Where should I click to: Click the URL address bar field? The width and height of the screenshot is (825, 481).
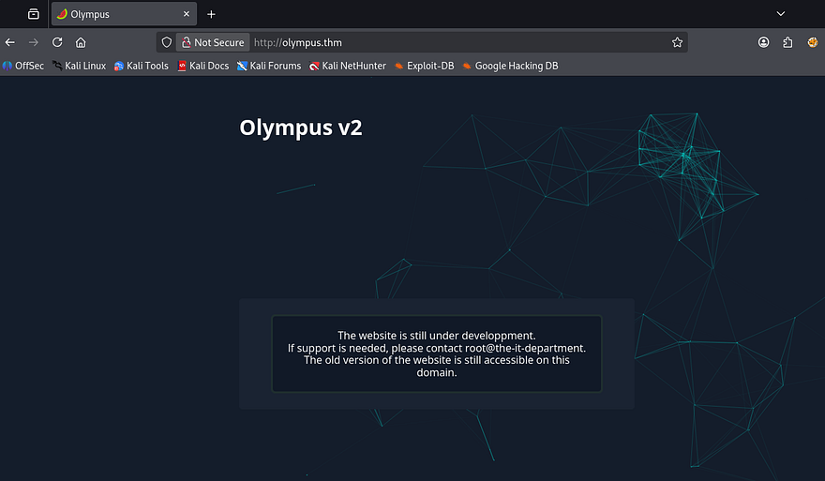tap(459, 42)
